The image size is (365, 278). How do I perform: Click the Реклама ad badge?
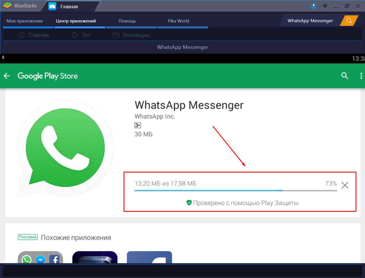coord(28,237)
